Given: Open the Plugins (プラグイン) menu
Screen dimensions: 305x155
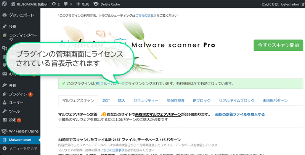Looking at the screenshot, I should pyautogui.click(x=18, y=94).
